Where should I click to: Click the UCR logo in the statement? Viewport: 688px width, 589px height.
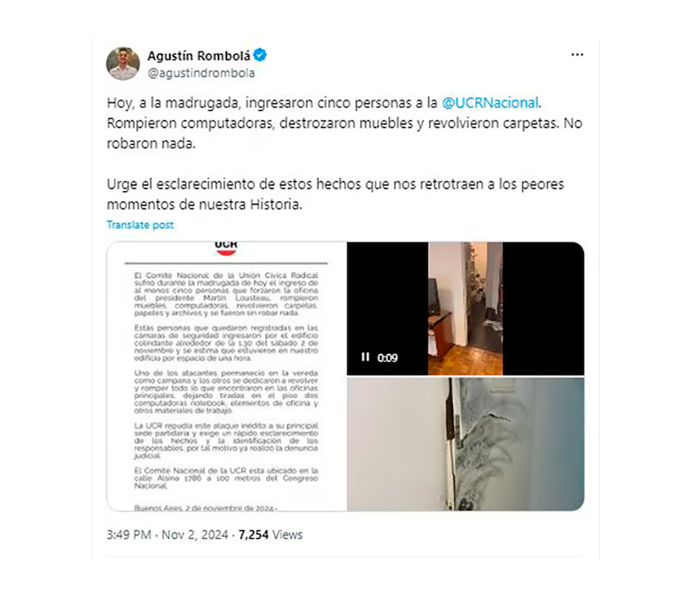tap(226, 247)
